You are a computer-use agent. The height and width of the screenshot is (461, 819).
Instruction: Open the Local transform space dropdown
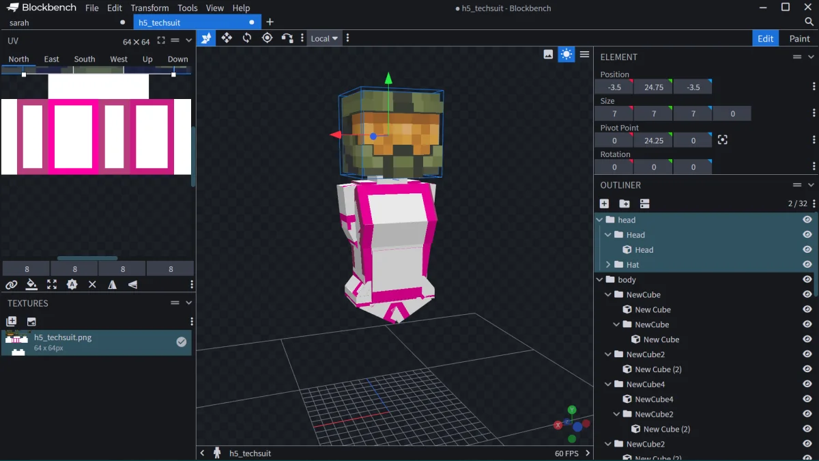324,38
